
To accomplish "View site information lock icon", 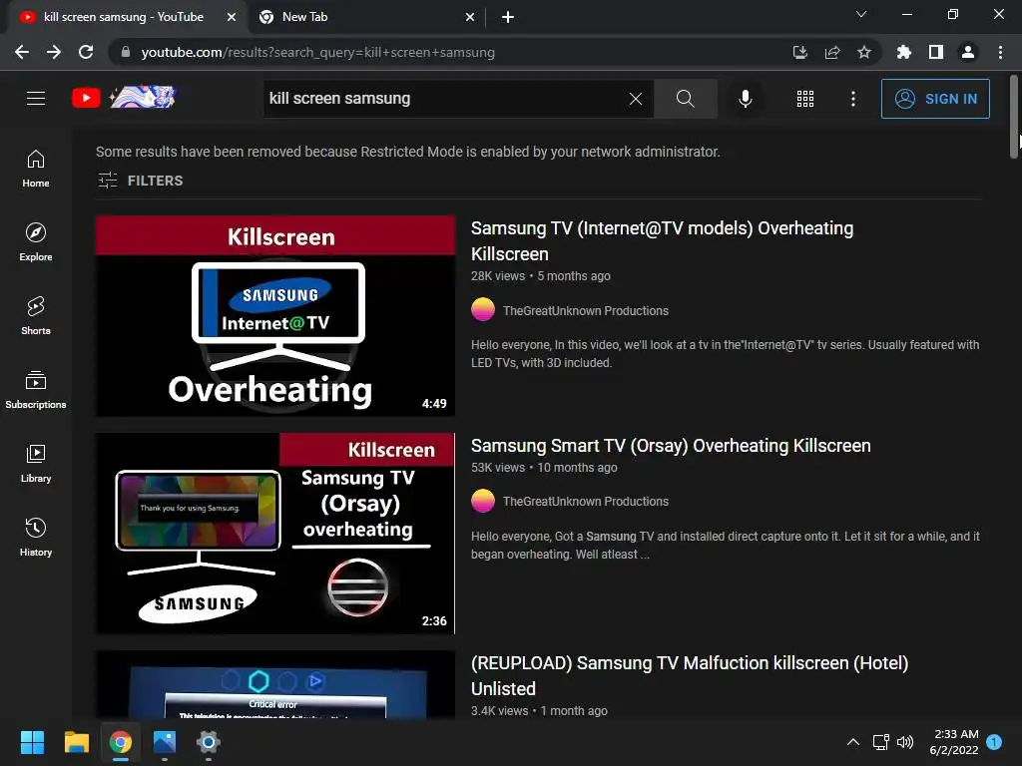I will (126, 52).
